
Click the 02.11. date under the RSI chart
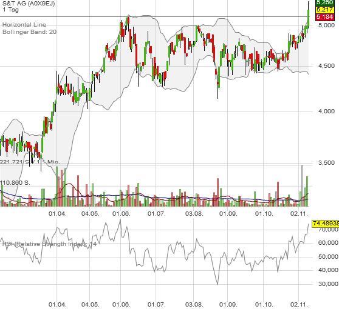[x=300, y=305]
